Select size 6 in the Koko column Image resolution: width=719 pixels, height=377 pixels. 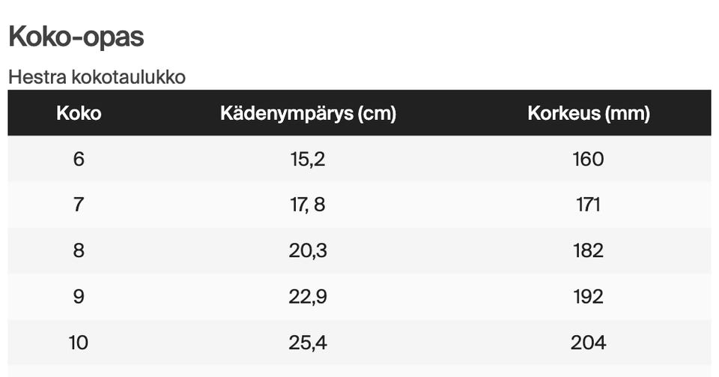click(x=79, y=159)
